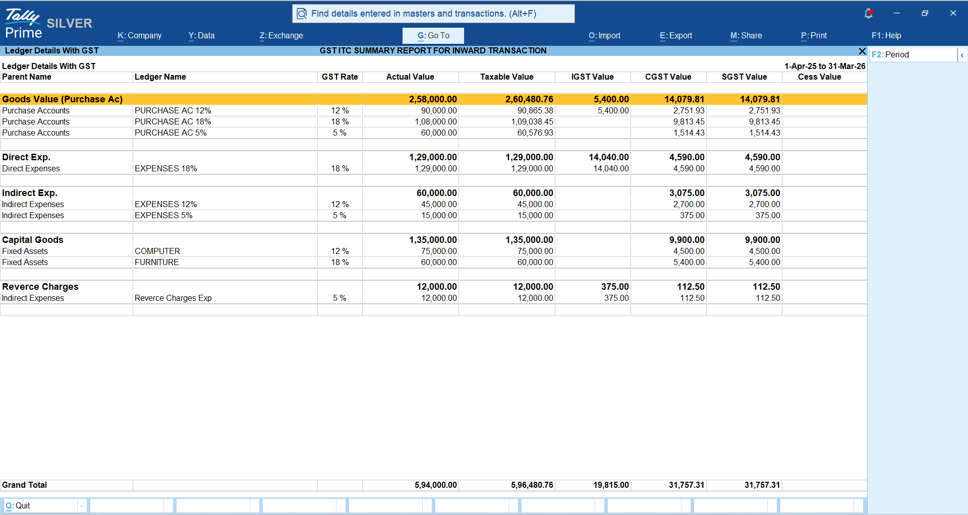Screen dimensions: 968x515
Task: Collapse the right button panel chevron
Action: click(962, 55)
